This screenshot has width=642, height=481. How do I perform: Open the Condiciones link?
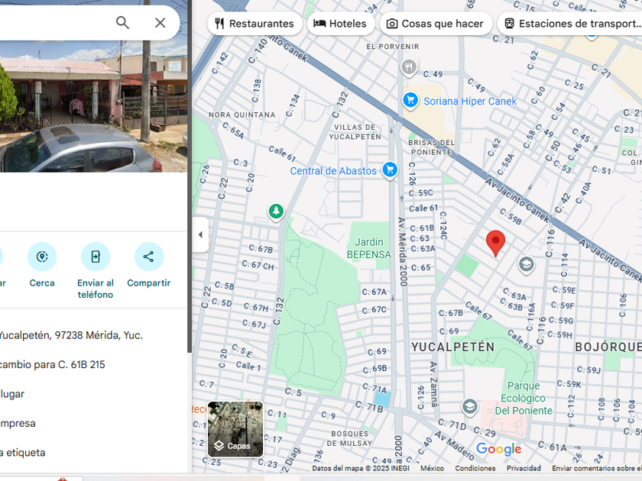[475, 468]
